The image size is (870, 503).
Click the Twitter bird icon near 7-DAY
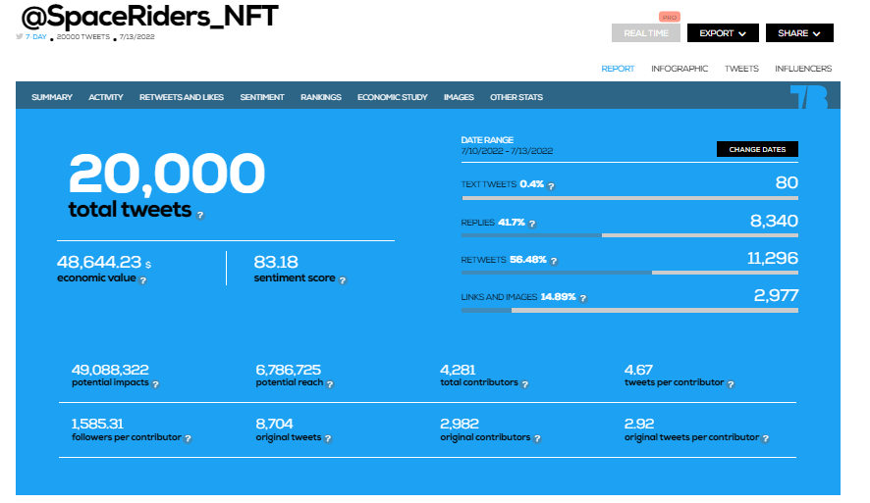tap(20, 36)
